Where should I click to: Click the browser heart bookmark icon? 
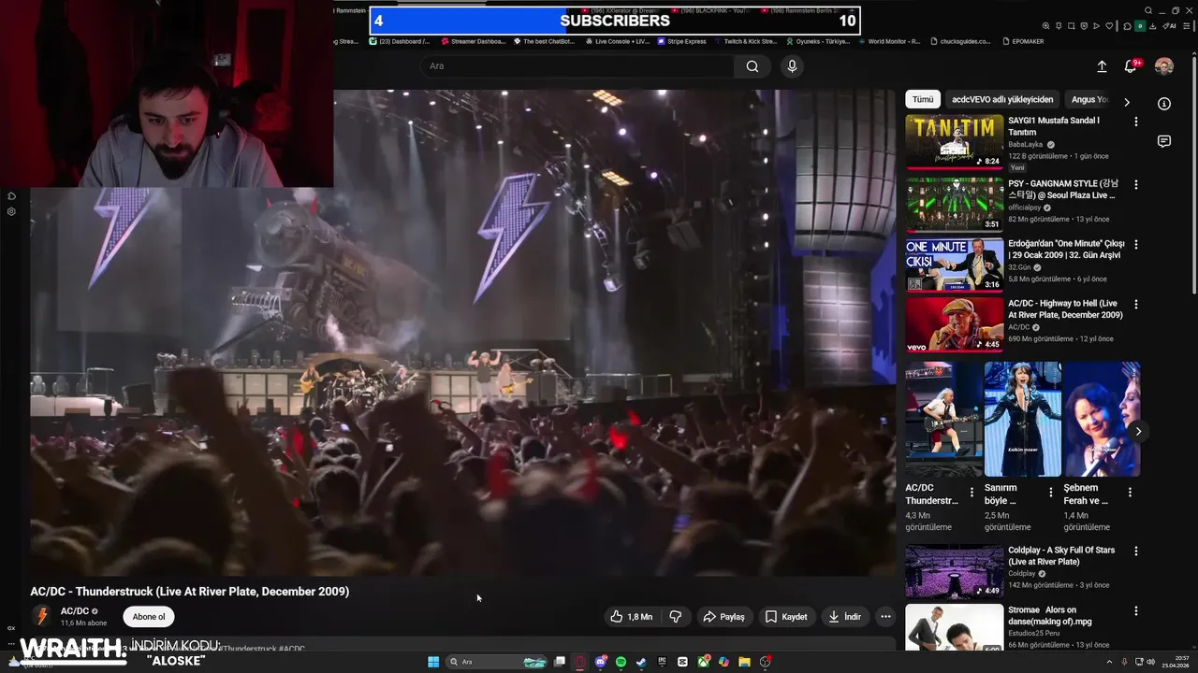point(1109,26)
